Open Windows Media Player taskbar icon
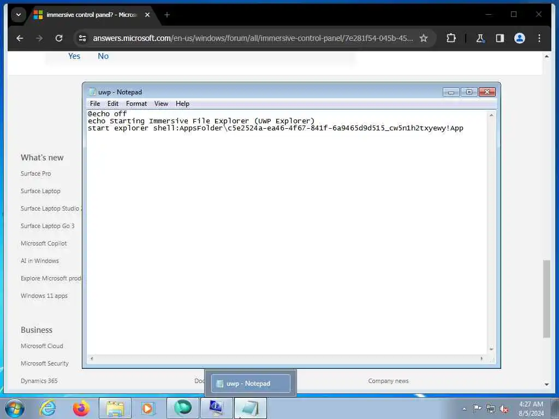The image size is (559, 419). point(148,408)
